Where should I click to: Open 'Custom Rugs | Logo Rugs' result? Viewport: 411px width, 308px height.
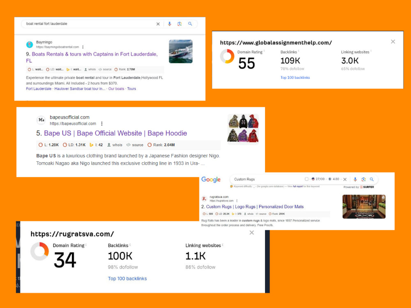(255, 207)
